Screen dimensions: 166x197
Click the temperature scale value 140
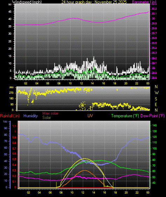(154, 125)
